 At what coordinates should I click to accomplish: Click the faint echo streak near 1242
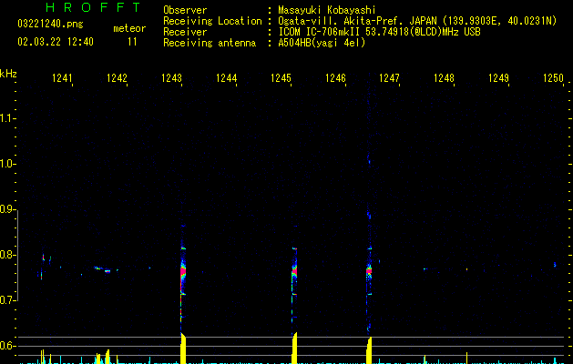pos(103,269)
